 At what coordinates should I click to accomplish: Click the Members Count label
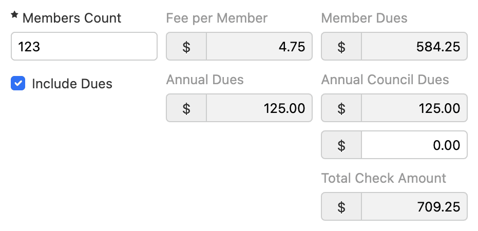tap(71, 18)
